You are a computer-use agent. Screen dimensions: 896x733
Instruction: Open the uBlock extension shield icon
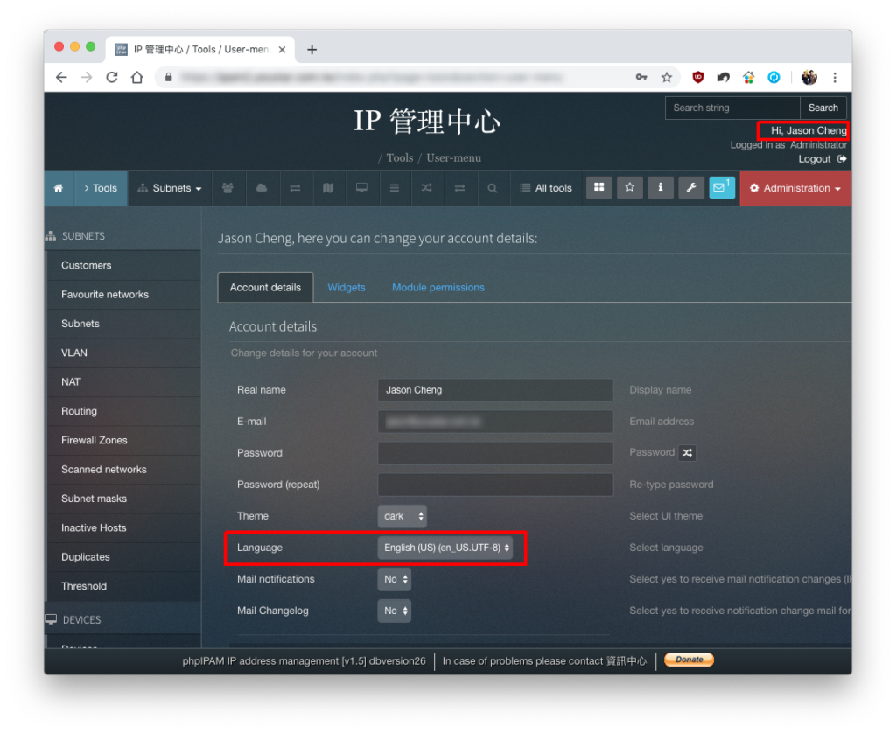click(697, 77)
